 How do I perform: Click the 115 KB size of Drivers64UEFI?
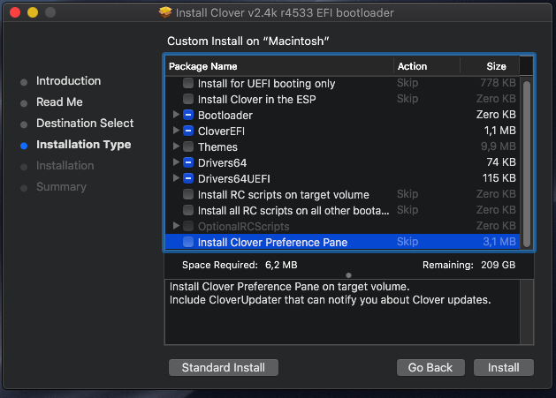[499, 177]
